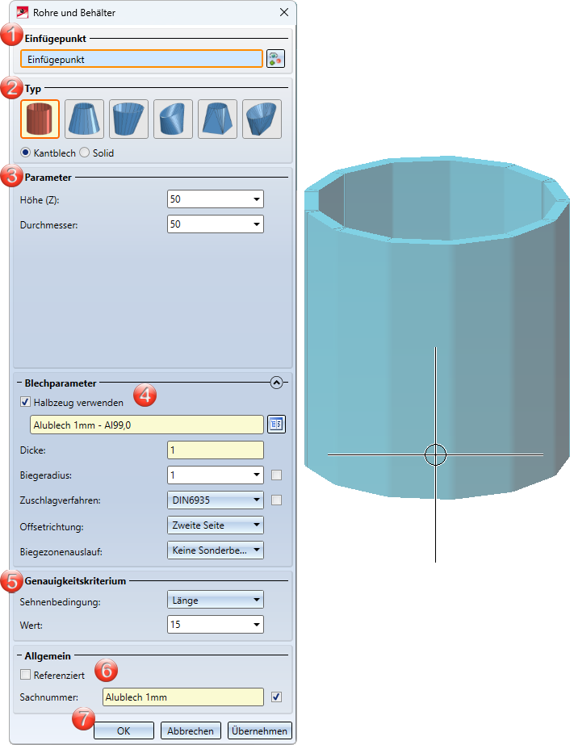570x745 pixels.
Task: Toggle the Halbzeug verwenden checkbox
Action: [25, 402]
